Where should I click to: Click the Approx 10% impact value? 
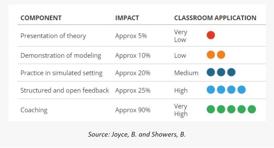point(132,55)
